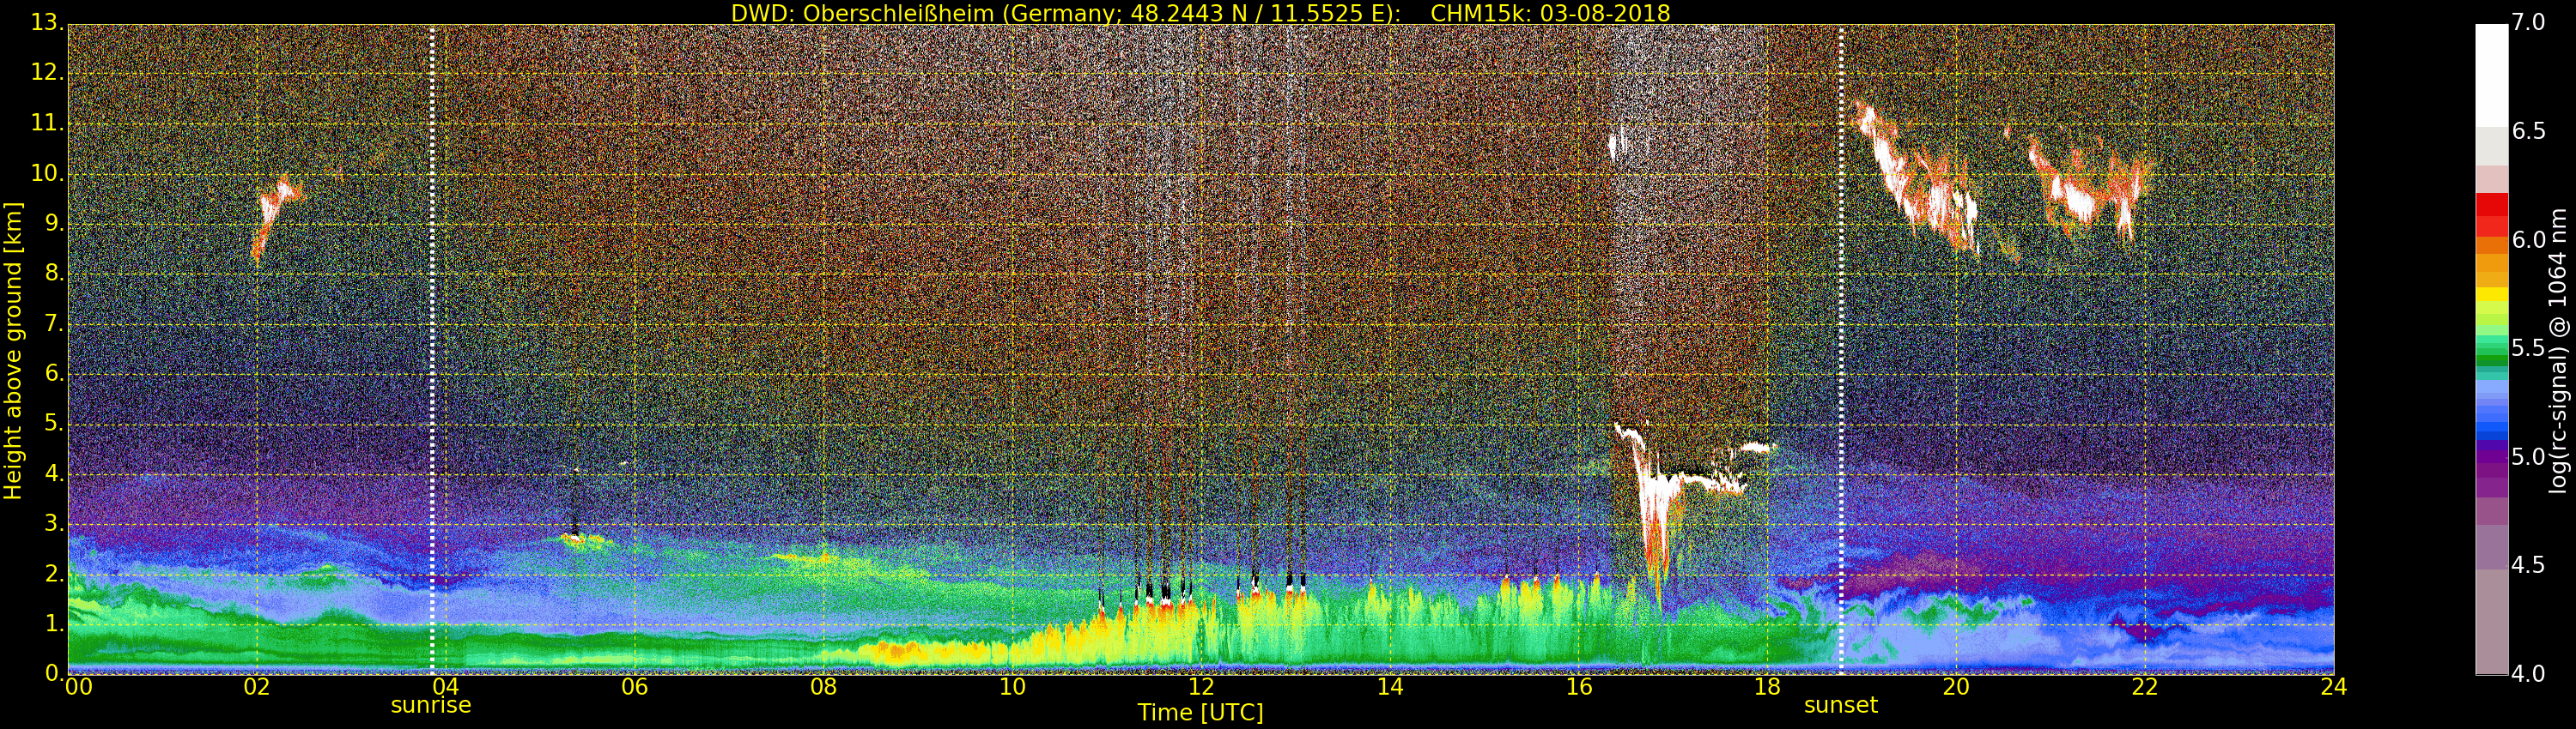Click the '04' time tick label
The width and height of the screenshot is (2576, 729).
tap(446, 687)
